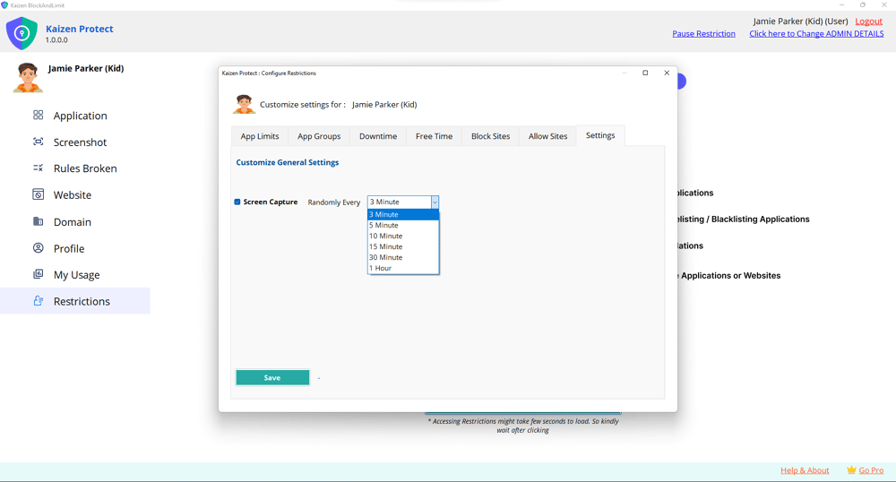This screenshot has width=896, height=482.
Task: Click the Go Pro crown icon
Action: [x=851, y=470]
